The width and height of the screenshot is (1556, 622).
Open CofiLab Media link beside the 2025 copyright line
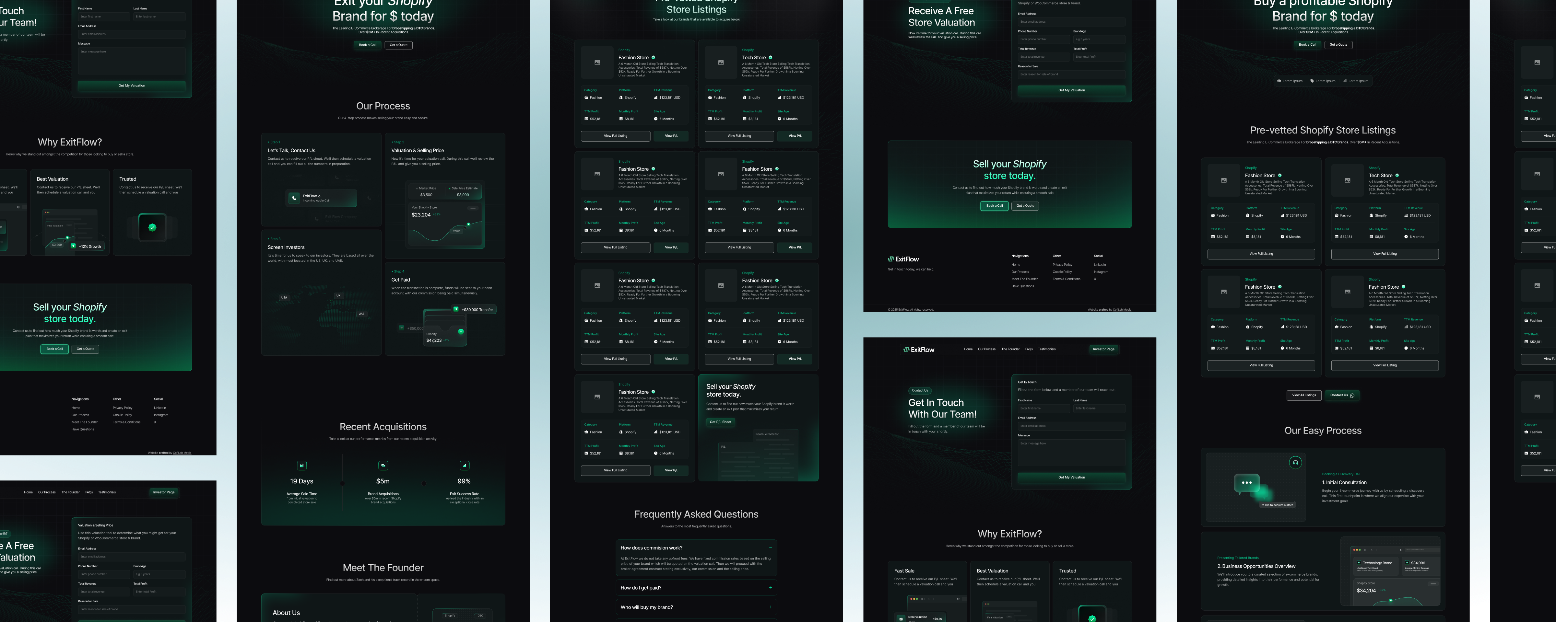click(1122, 310)
